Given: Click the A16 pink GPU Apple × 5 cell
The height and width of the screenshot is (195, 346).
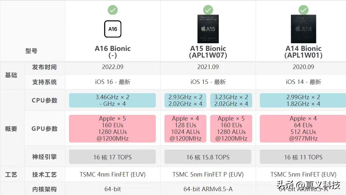Looking at the screenshot, I should click(x=112, y=129).
